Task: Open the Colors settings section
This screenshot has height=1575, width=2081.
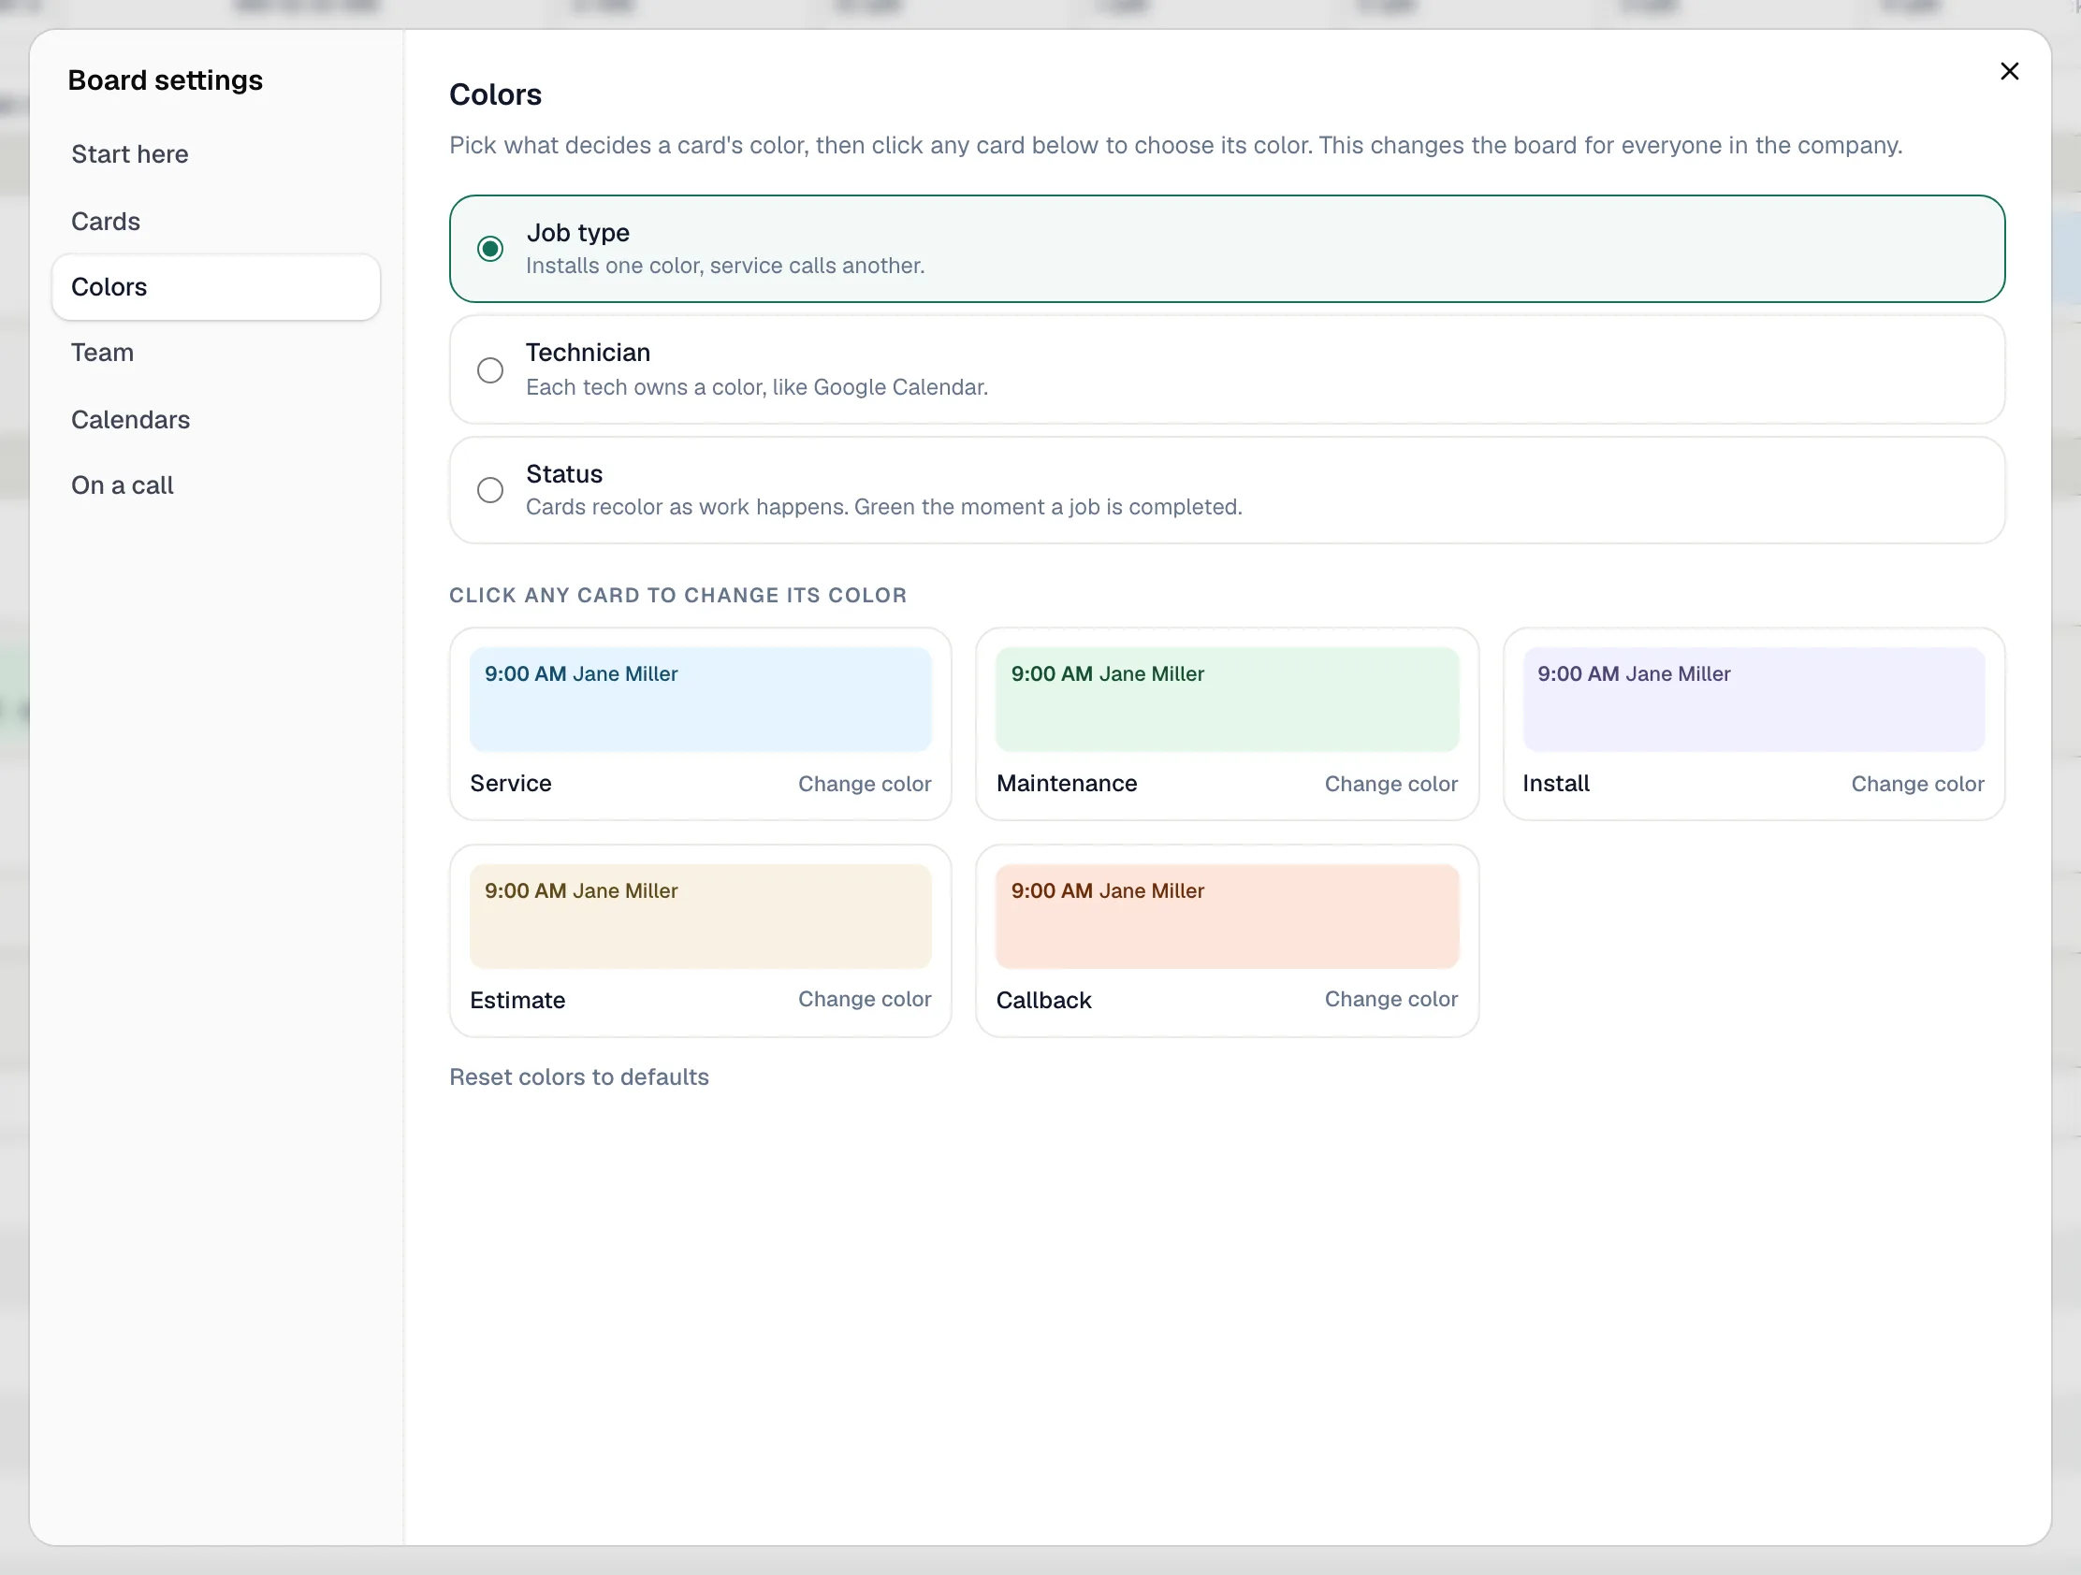Action: 216,287
